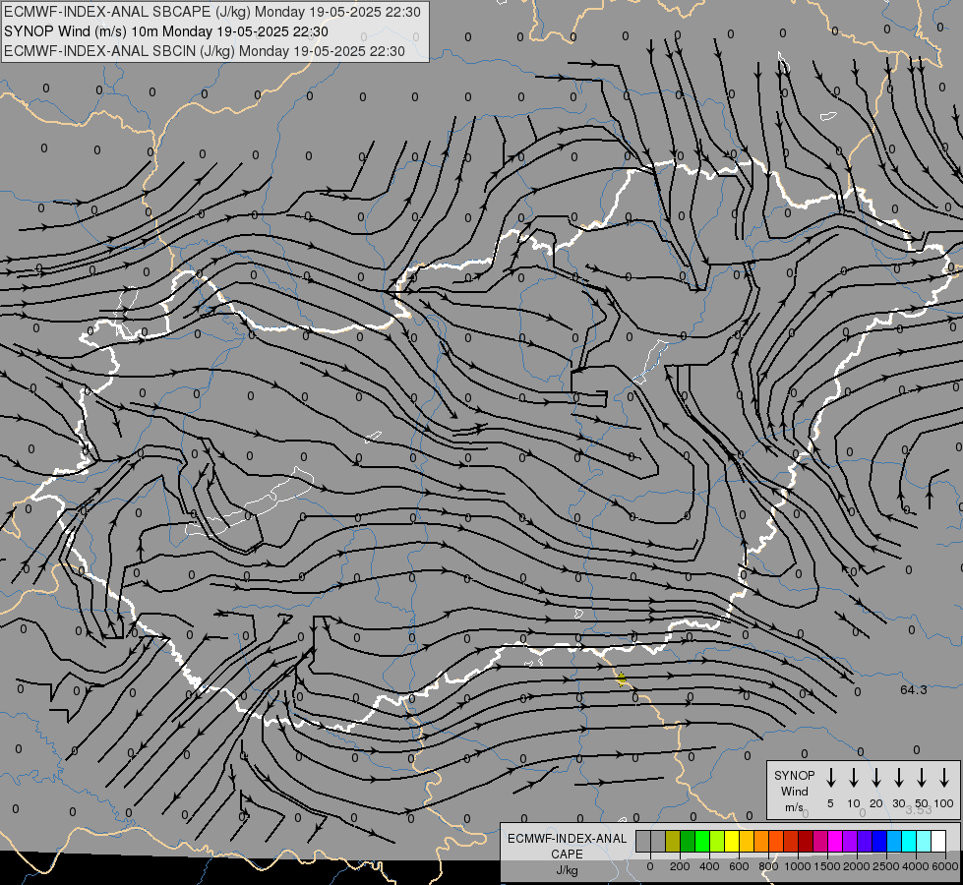Click the 200 tick label in CAPE legend

click(680, 866)
